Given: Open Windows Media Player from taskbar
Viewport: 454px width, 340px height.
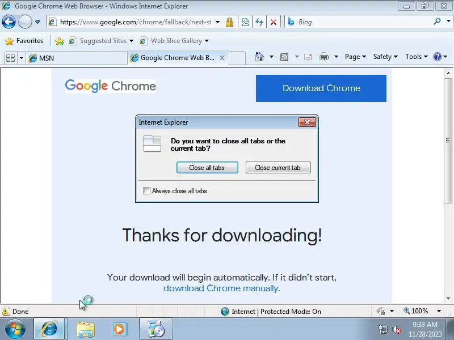Looking at the screenshot, I should coord(119,329).
